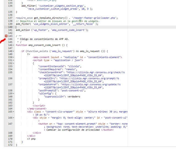176x150 pixels.
Task: Fold the amp-consent tag at line 150
Action: [13, 57]
